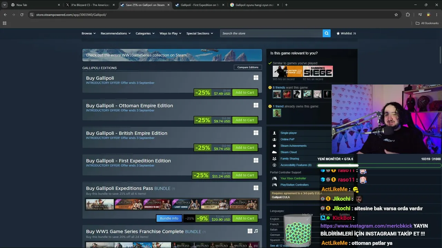Open the Special Sections dropdown
This screenshot has height=248, width=442.
200,33
